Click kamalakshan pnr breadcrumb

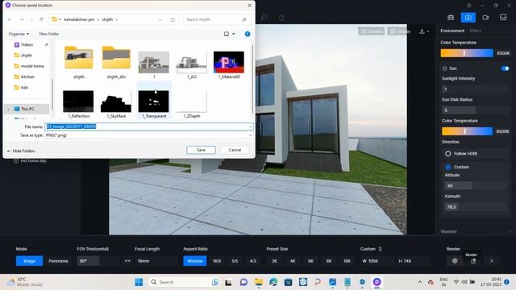coord(79,19)
